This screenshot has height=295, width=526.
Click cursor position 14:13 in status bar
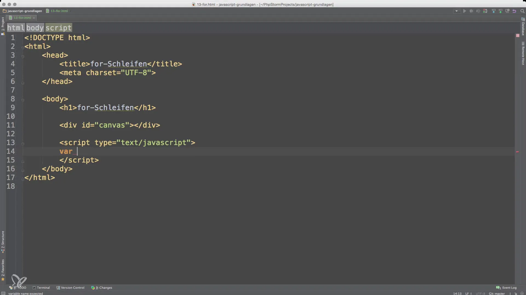tap(457, 293)
